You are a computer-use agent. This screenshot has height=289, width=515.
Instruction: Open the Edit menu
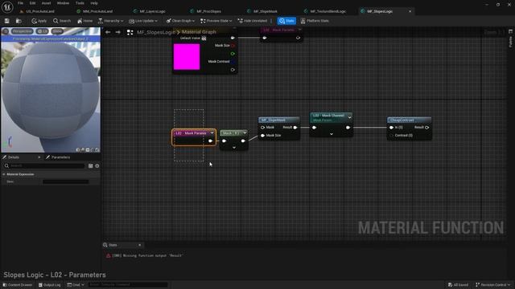tap(32, 3)
